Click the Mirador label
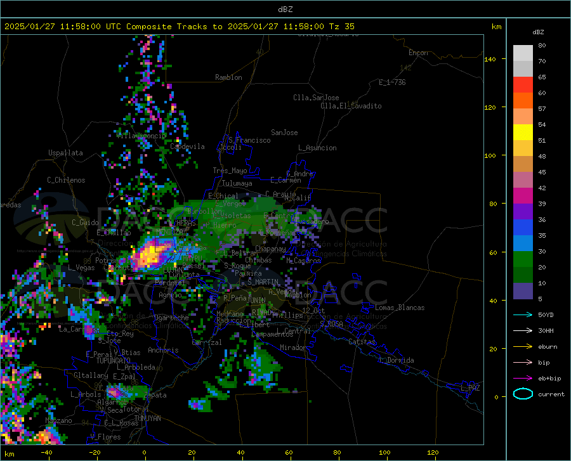Image resolution: width=571 pixels, height=461 pixels. click(293, 347)
